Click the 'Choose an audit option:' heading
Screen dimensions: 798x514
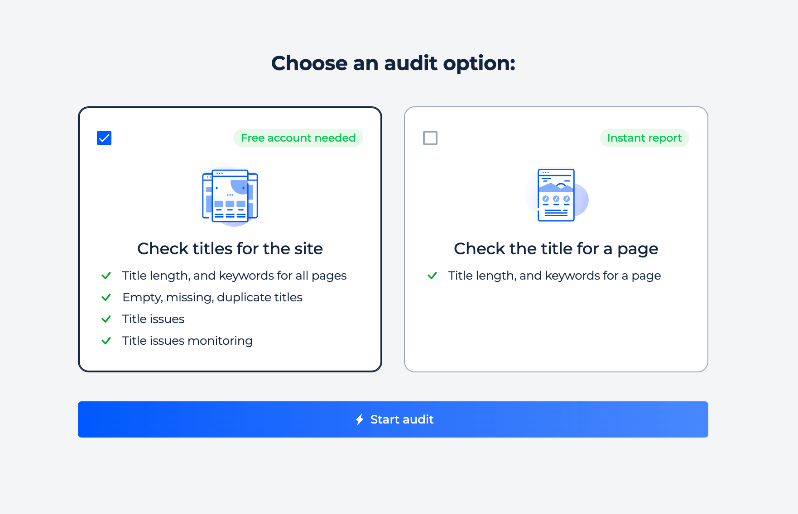393,63
